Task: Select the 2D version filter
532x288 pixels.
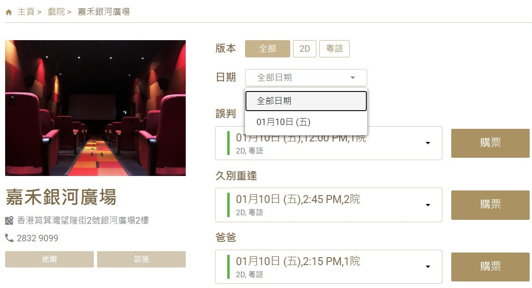Action: (x=305, y=49)
